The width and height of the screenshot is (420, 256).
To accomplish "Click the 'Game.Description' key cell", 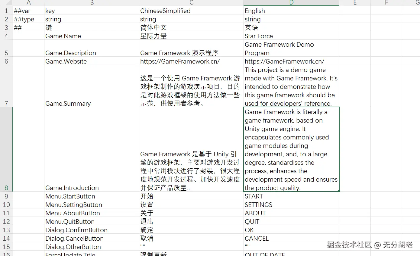I will (92, 48).
